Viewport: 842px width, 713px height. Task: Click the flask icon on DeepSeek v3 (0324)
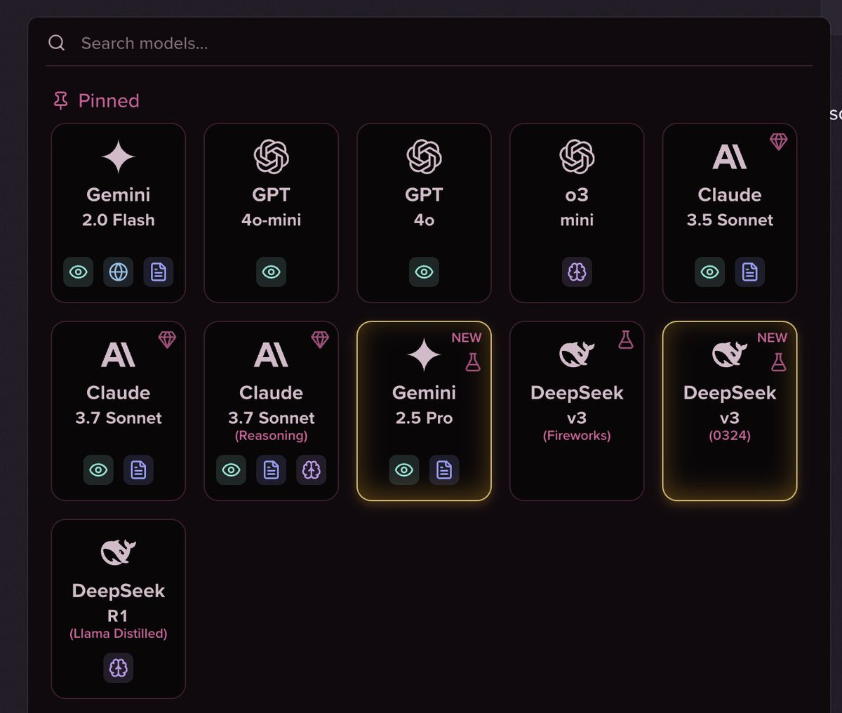coord(779,362)
